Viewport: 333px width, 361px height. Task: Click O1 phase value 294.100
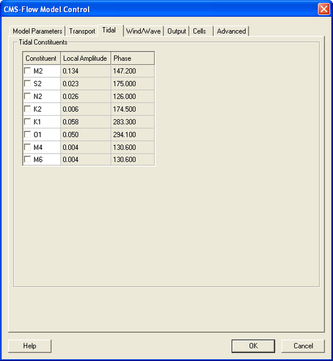click(x=133, y=134)
